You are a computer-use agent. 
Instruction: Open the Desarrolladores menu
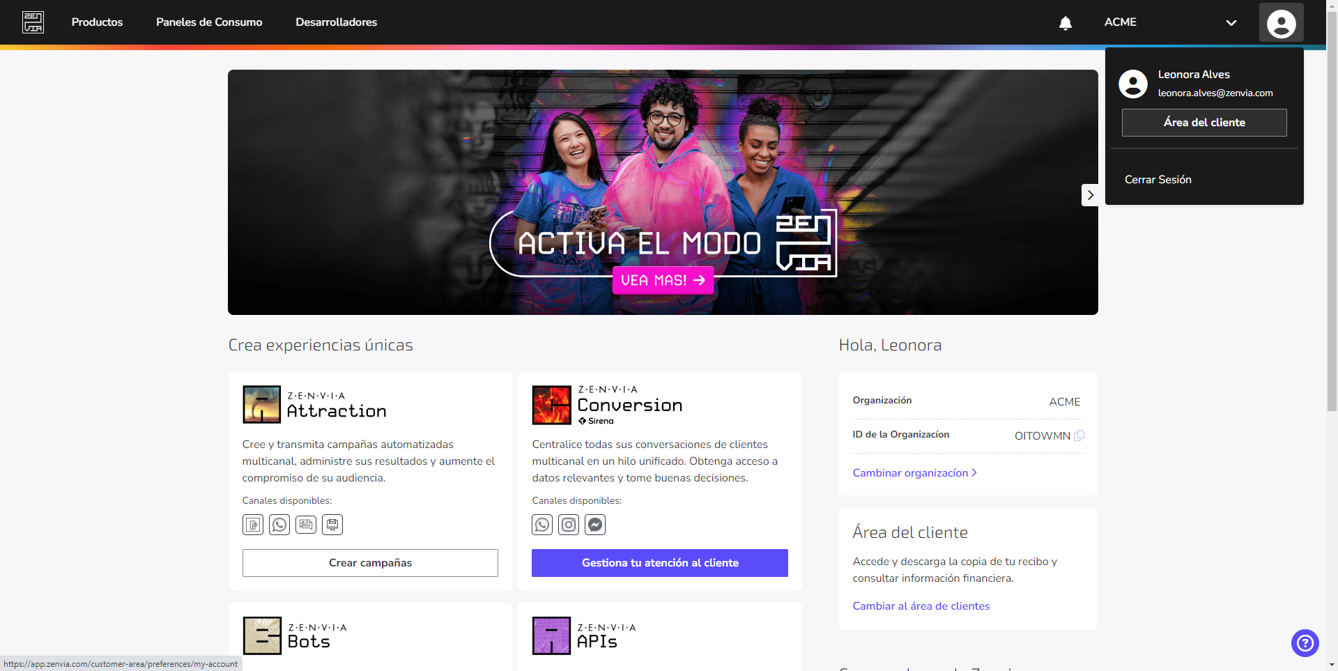click(337, 22)
